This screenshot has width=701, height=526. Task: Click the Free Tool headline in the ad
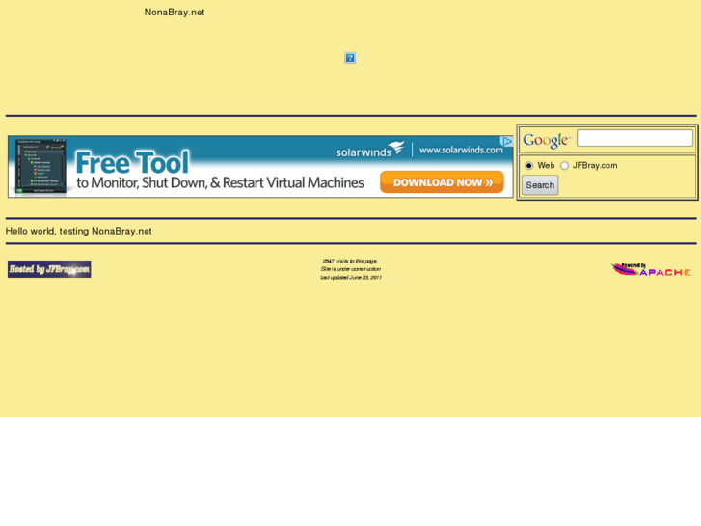pos(132,162)
